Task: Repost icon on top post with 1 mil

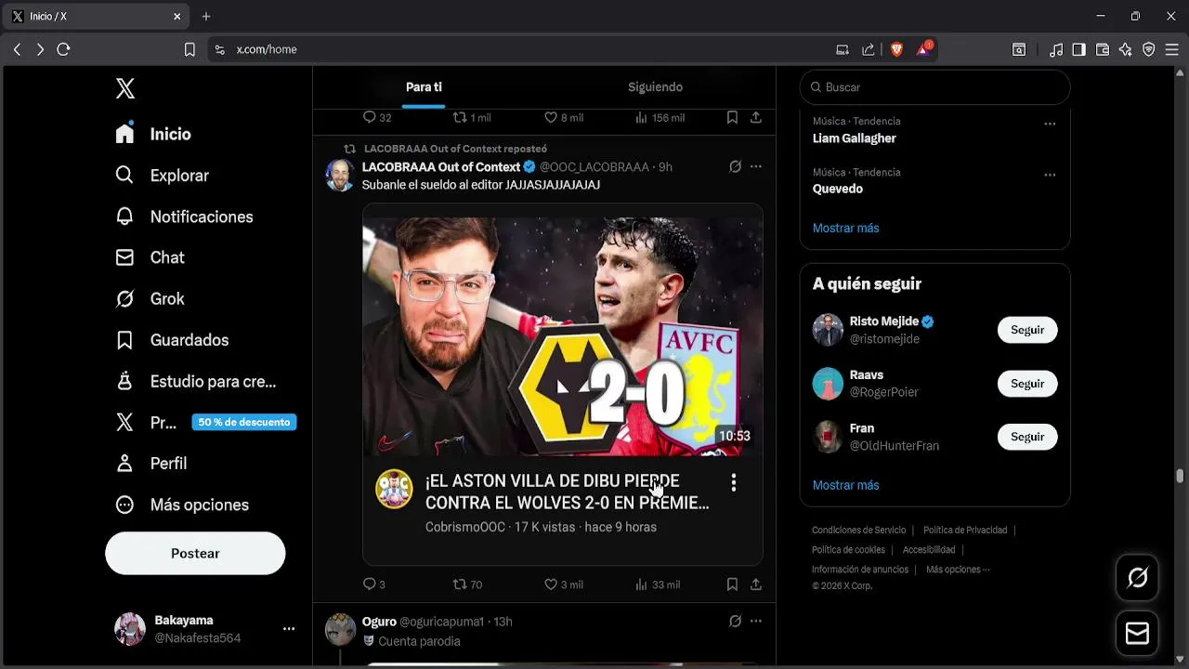Action: [x=471, y=118]
